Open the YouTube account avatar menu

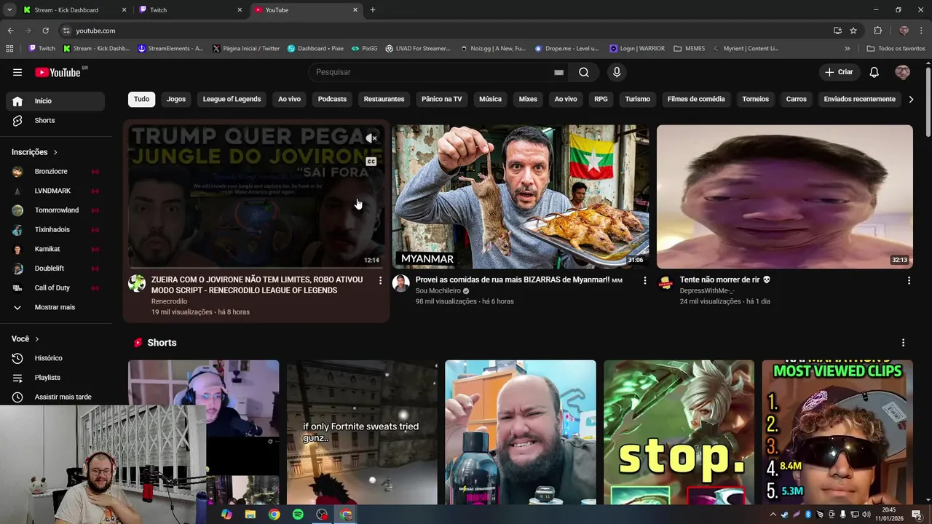tap(902, 72)
